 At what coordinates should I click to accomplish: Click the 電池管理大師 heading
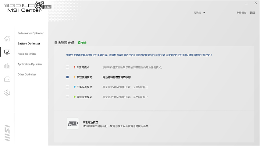click(x=64, y=43)
